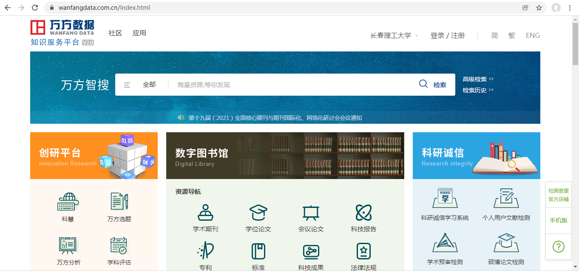
Task: Click the browser share icon
Action: [525, 8]
